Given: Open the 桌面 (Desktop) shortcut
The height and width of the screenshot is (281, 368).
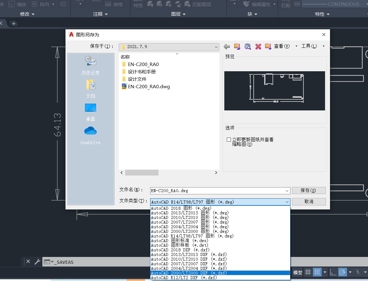Looking at the screenshot, I should (x=91, y=112).
